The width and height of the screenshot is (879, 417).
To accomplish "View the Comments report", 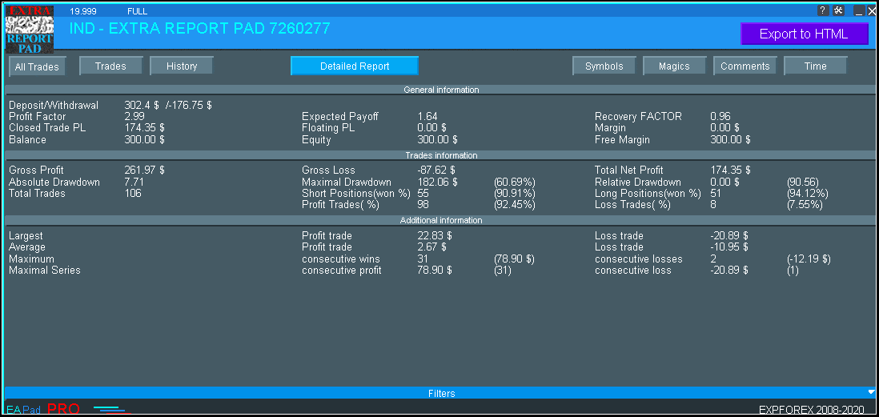I will [x=745, y=66].
